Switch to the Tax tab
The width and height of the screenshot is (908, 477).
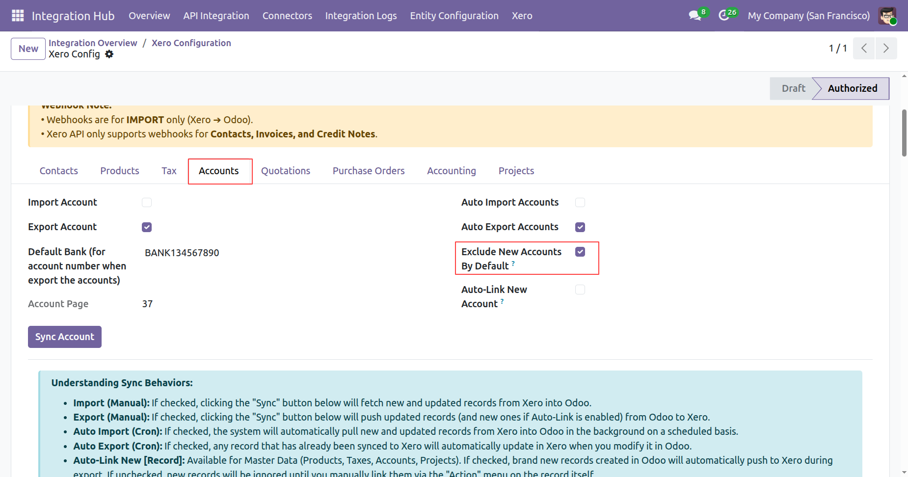tap(169, 171)
